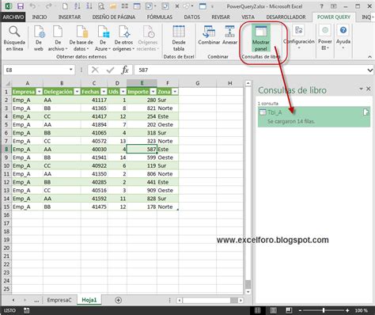Viewport: 375px width, 315px height.
Task: Click the Anexar queries button
Action: (229, 36)
